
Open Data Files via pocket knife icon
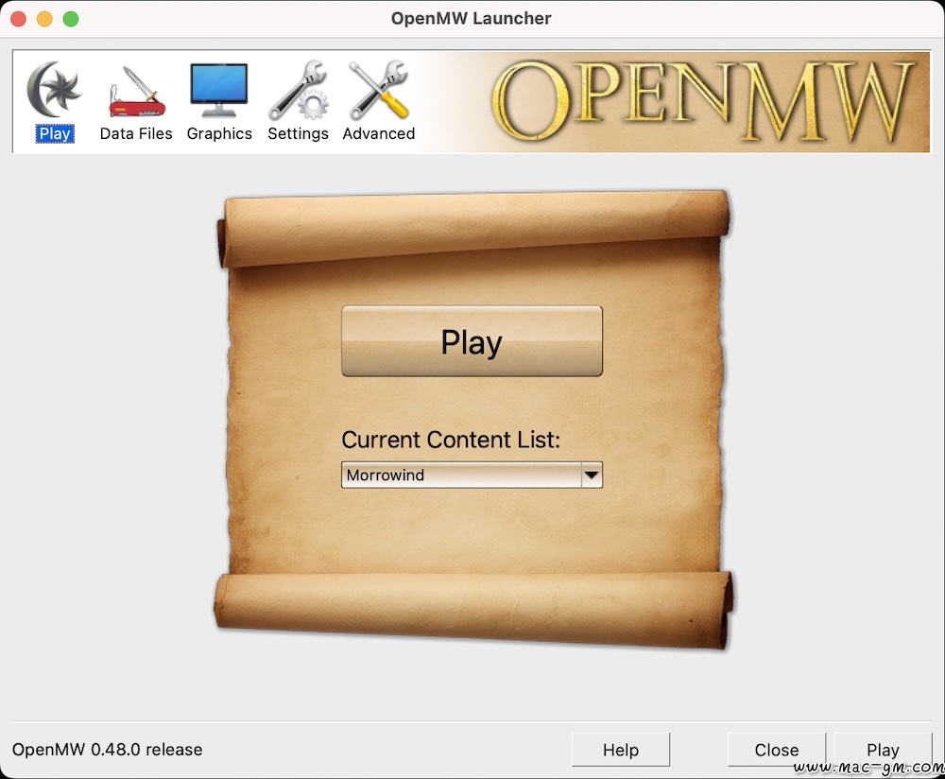coord(137,91)
